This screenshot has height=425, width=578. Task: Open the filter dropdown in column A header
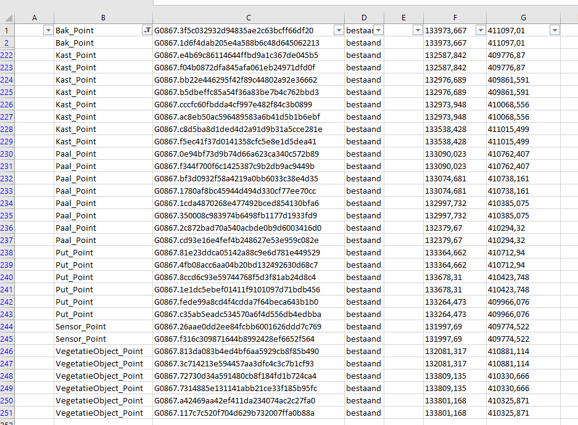pos(48,30)
